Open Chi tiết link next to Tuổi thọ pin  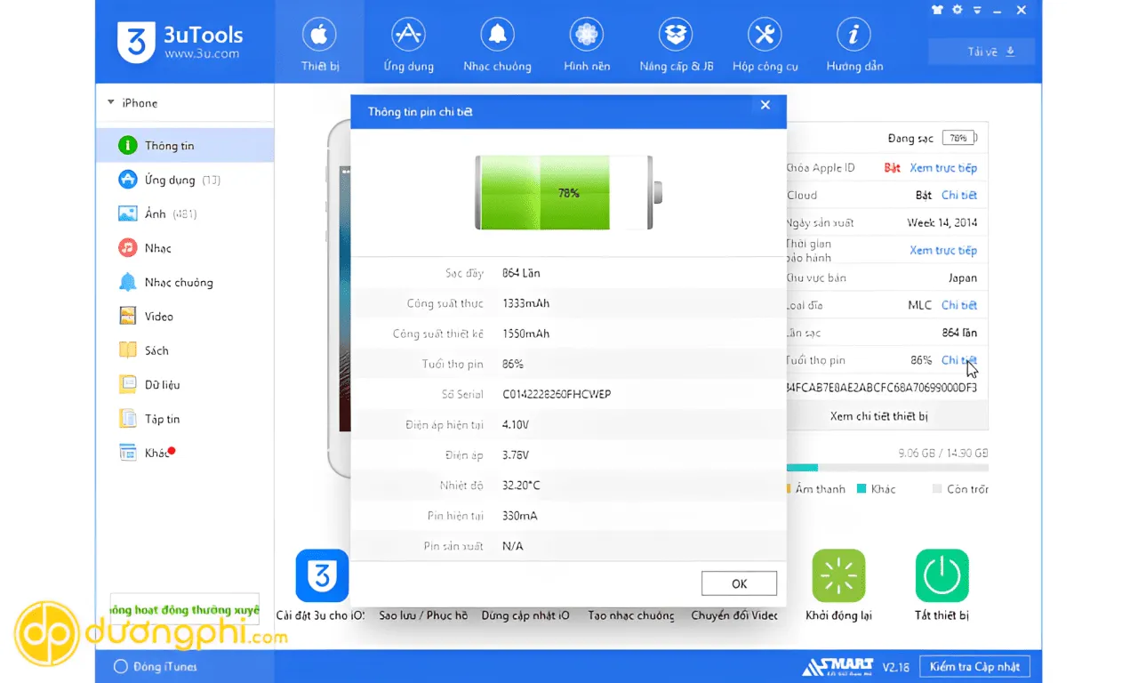coord(958,360)
